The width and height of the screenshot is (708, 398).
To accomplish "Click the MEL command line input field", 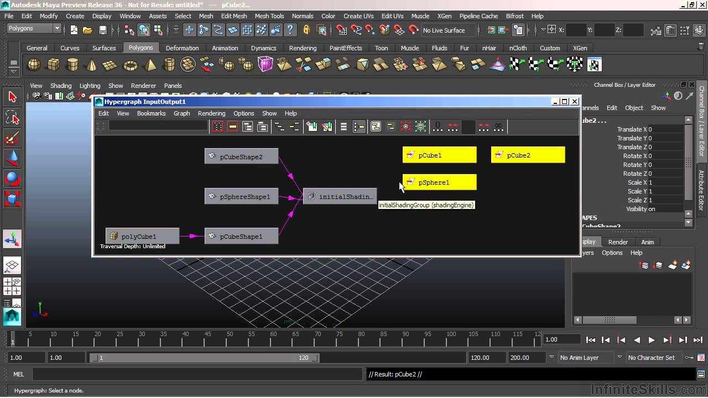I will point(198,374).
